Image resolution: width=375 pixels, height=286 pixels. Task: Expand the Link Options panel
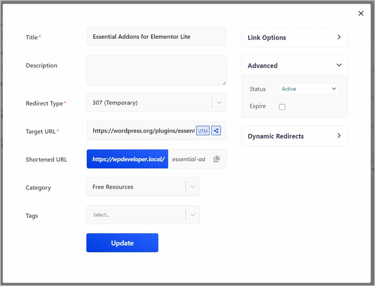point(294,38)
